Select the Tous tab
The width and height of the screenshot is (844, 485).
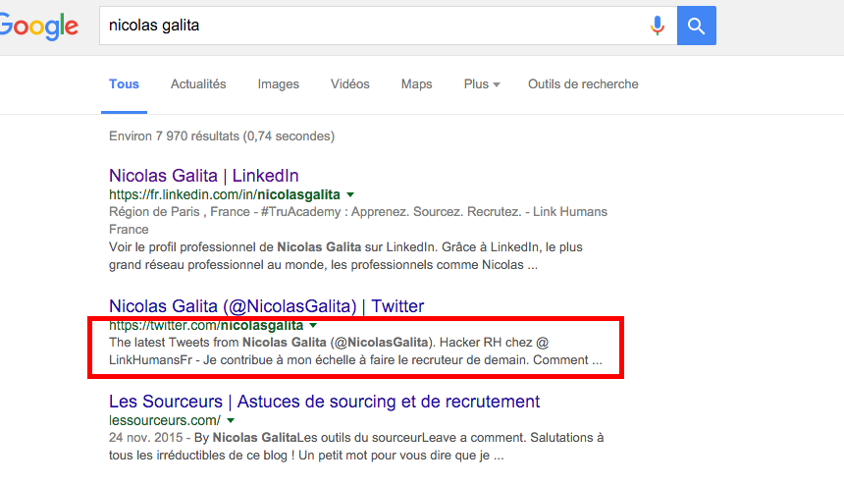(x=124, y=84)
